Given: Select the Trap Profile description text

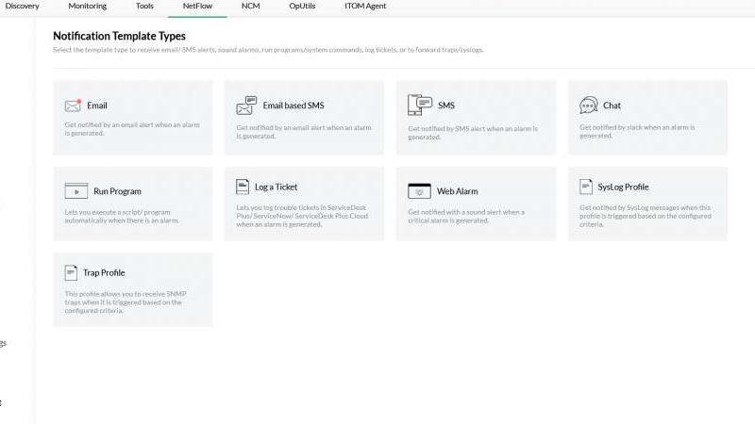Looking at the screenshot, I should [x=125, y=302].
